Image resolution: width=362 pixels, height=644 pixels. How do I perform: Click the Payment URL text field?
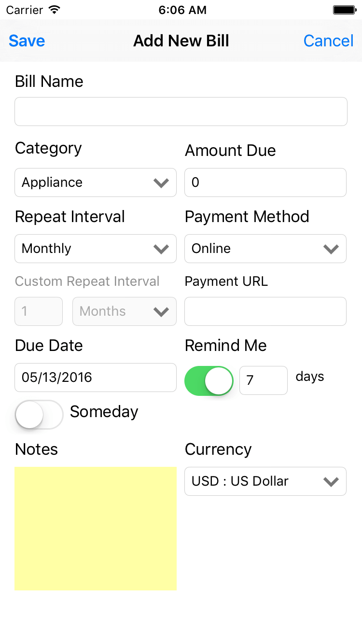click(x=265, y=311)
